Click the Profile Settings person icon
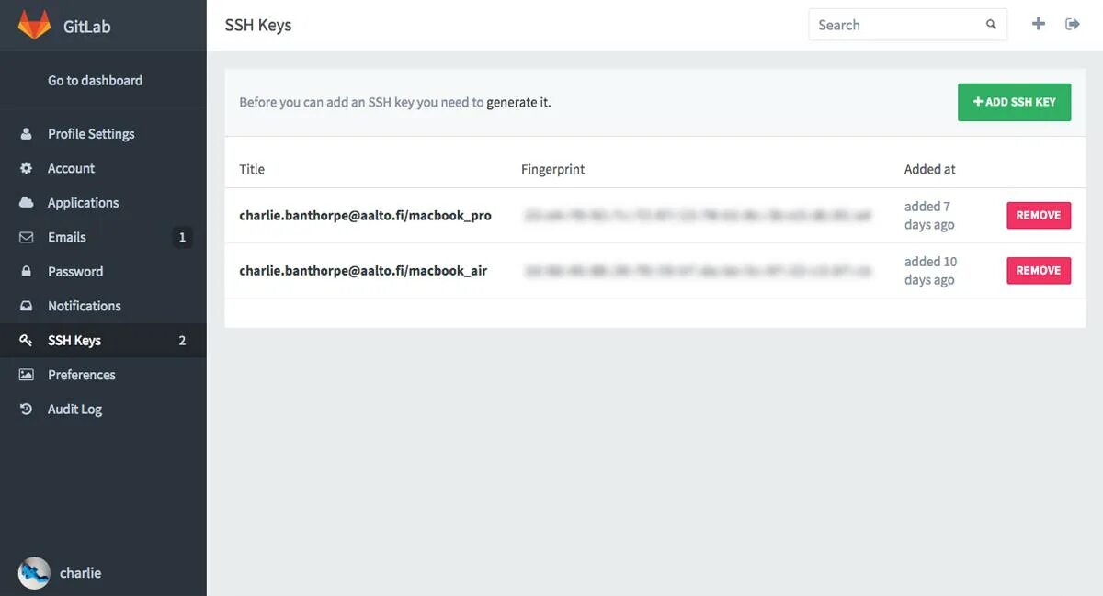 click(x=27, y=134)
